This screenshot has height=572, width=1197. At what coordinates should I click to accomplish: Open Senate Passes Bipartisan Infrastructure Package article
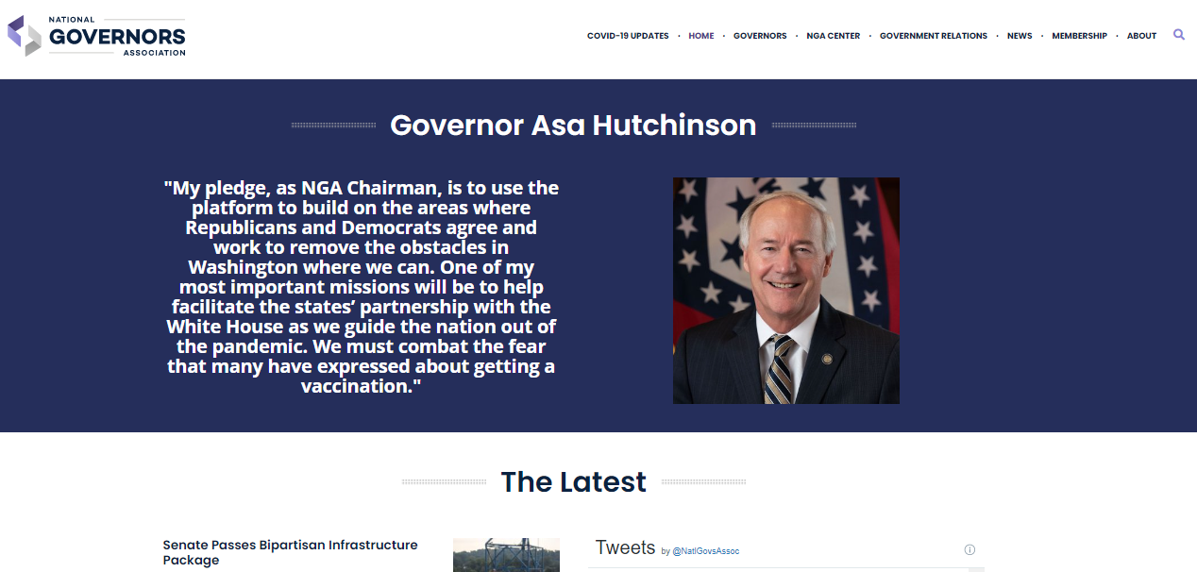[290, 552]
